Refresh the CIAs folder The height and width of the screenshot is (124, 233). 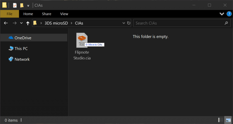129,23
